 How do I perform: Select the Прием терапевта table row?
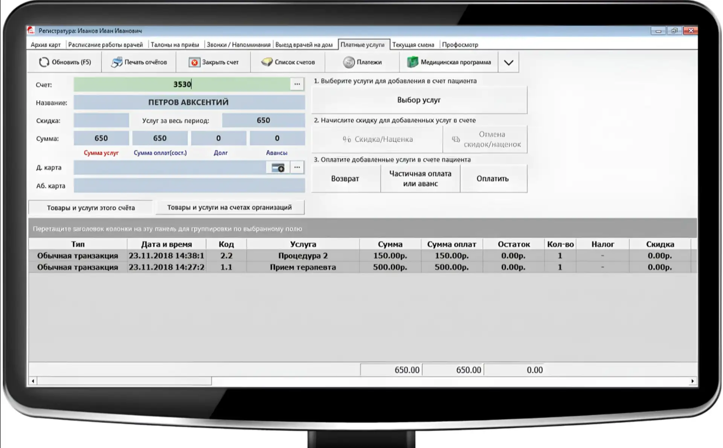tap(362, 267)
